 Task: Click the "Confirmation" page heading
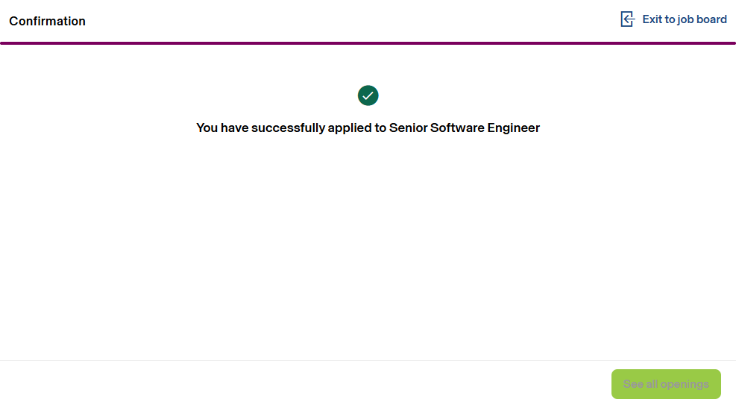tap(47, 21)
